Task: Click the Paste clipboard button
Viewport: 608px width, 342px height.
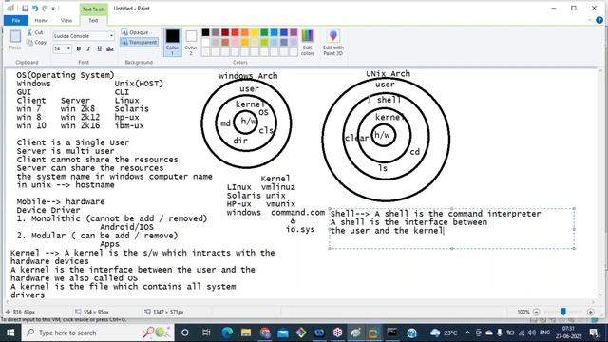Action: coord(15,40)
